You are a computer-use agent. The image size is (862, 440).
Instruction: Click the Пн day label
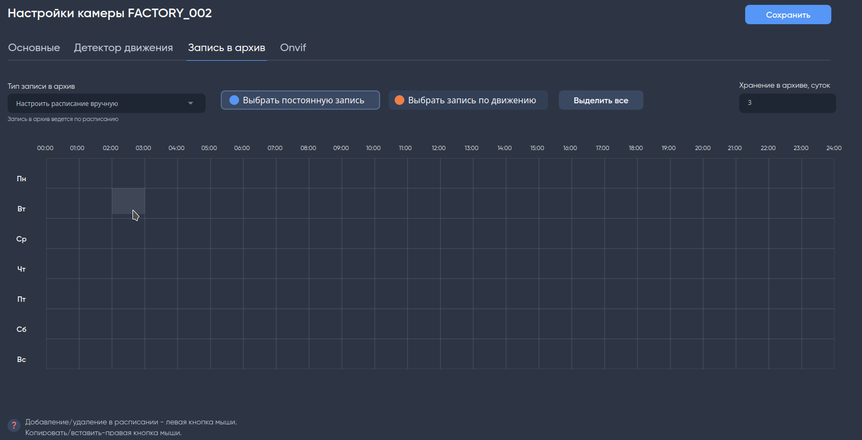(x=22, y=179)
